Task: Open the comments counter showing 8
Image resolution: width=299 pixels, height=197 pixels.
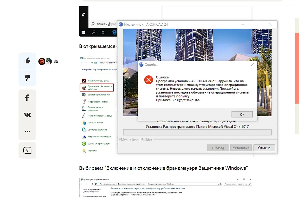Action: (x=27, y=150)
